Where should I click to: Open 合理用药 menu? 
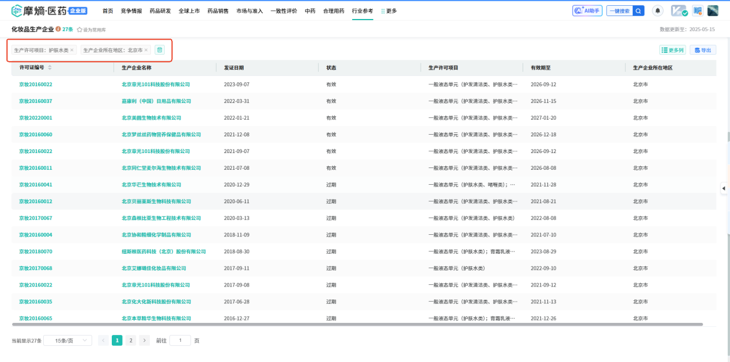pos(334,11)
